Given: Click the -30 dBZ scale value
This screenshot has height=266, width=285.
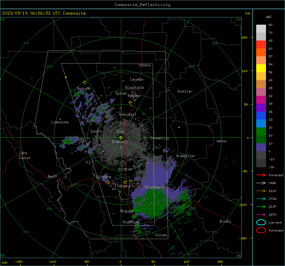Looking at the screenshot, I should [271, 167].
